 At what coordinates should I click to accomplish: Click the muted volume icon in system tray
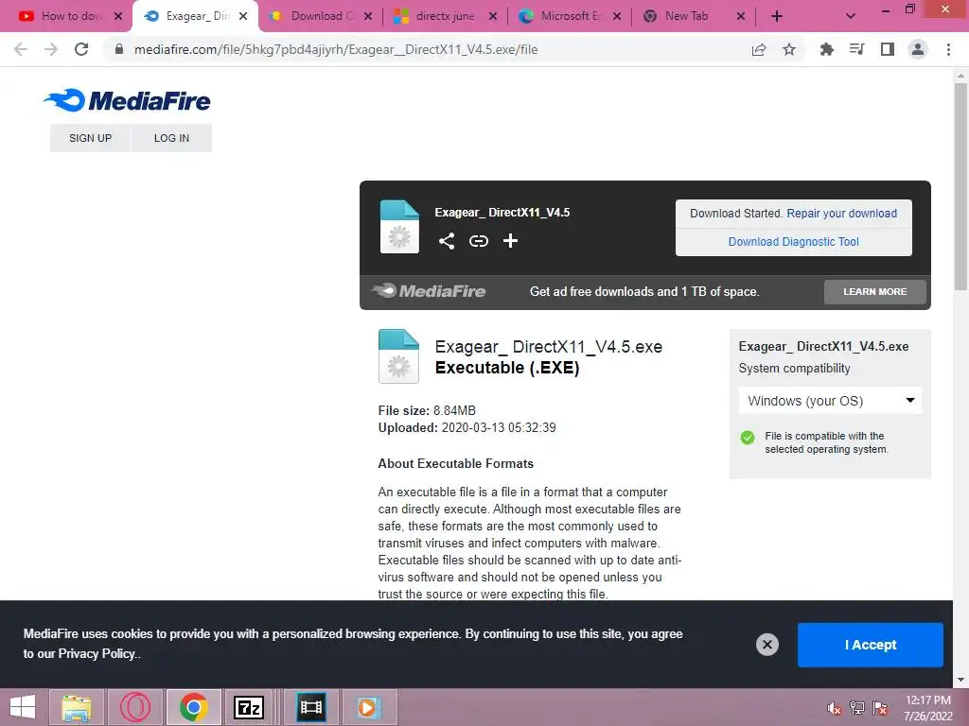click(834, 708)
